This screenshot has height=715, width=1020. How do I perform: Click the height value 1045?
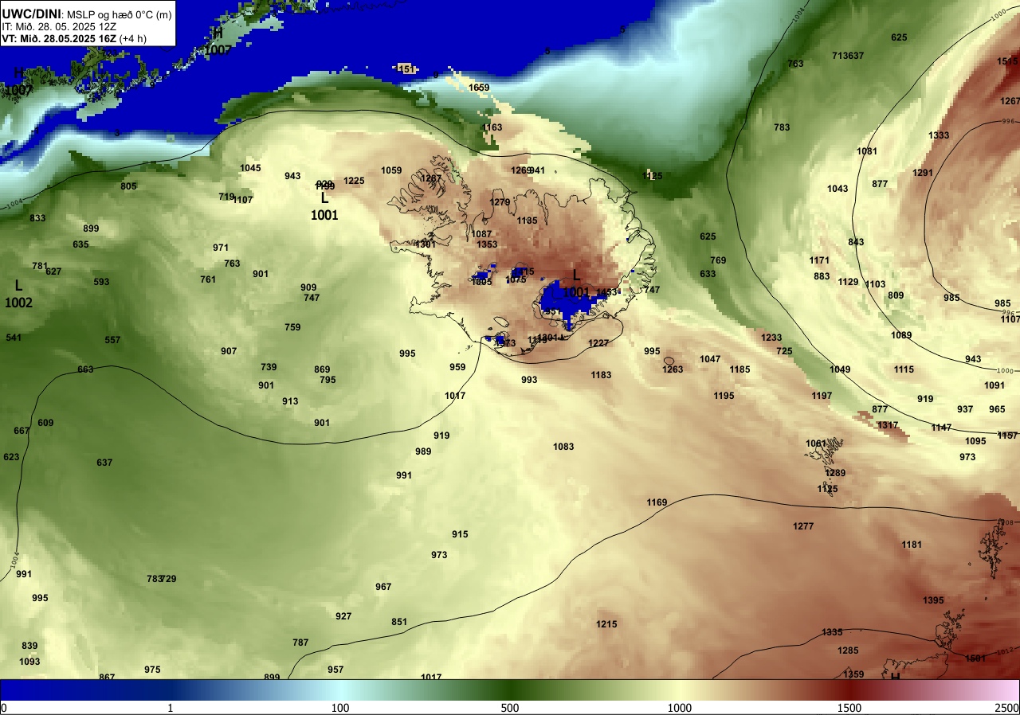point(250,168)
